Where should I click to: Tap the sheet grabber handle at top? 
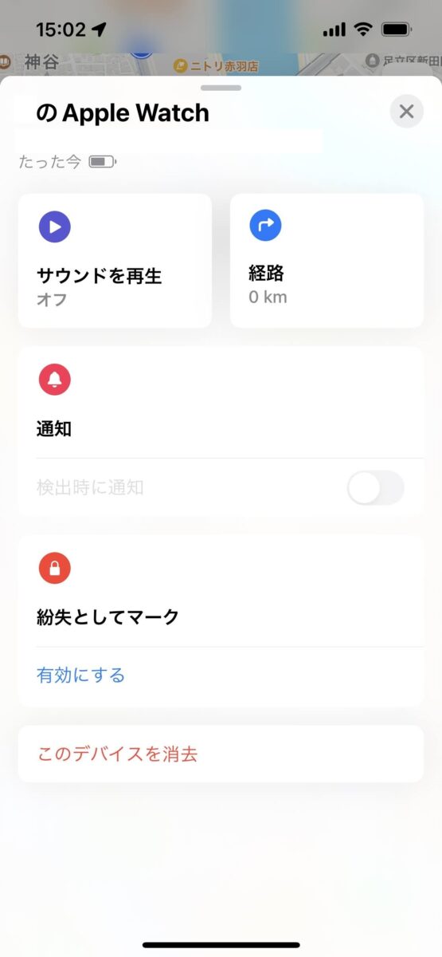[221, 87]
